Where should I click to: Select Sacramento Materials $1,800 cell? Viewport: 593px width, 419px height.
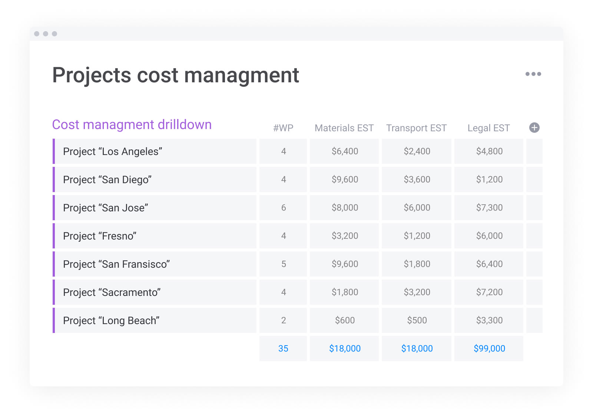pos(344,292)
